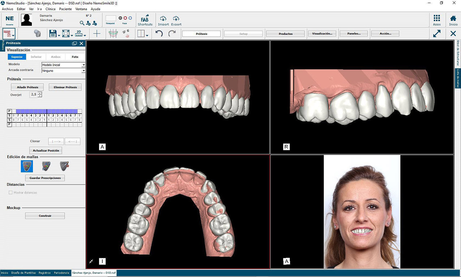Select the crosshair plus tool icon
The width and height of the screenshot is (461, 277).
pyautogui.click(x=97, y=34)
